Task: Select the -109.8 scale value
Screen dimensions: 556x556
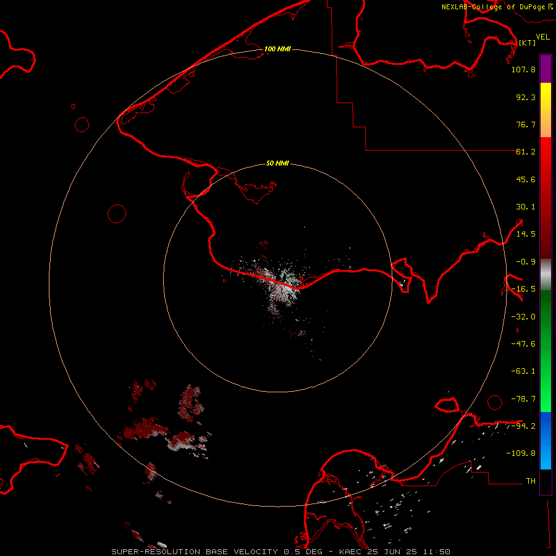Action: click(x=521, y=453)
